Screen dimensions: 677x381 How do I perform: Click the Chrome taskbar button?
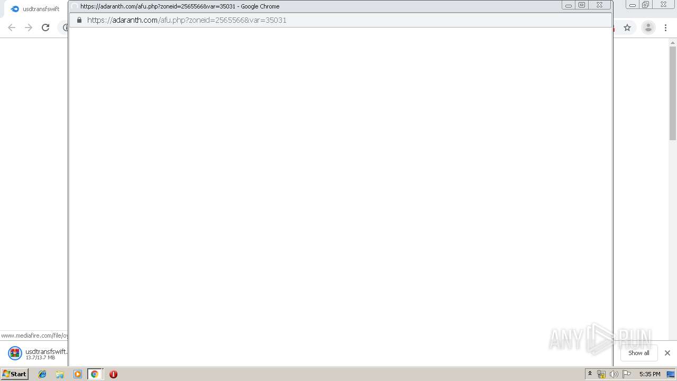click(x=95, y=374)
